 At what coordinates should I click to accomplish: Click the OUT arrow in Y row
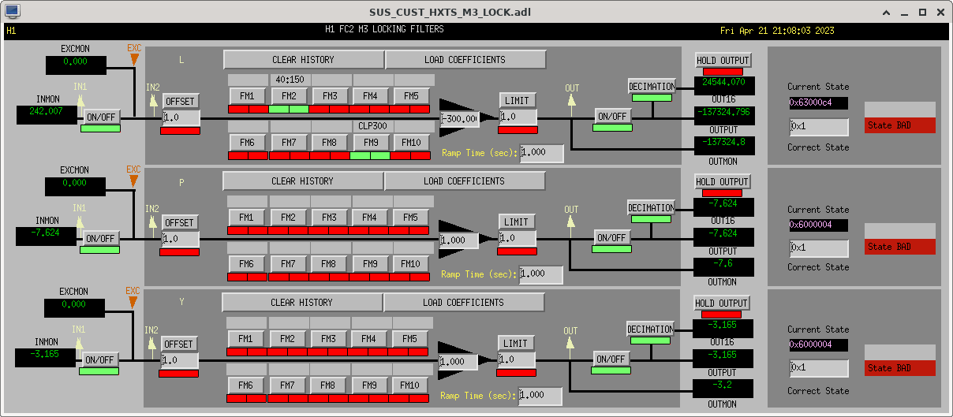tap(570, 344)
